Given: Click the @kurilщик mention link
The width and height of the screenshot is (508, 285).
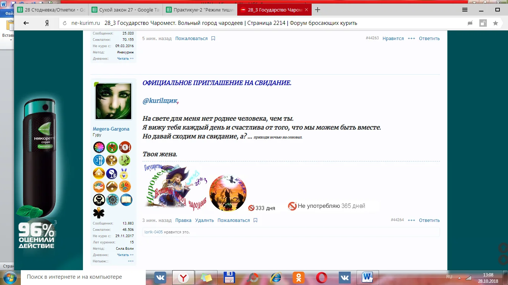Looking at the screenshot, I should pos(160,101).
